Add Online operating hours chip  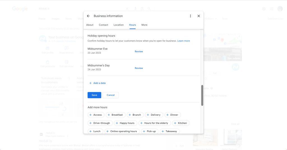click(122, 131)
